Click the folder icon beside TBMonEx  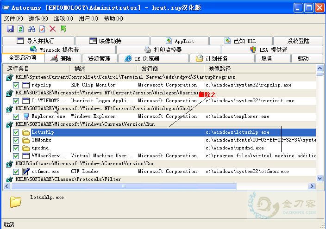[26, 140]
